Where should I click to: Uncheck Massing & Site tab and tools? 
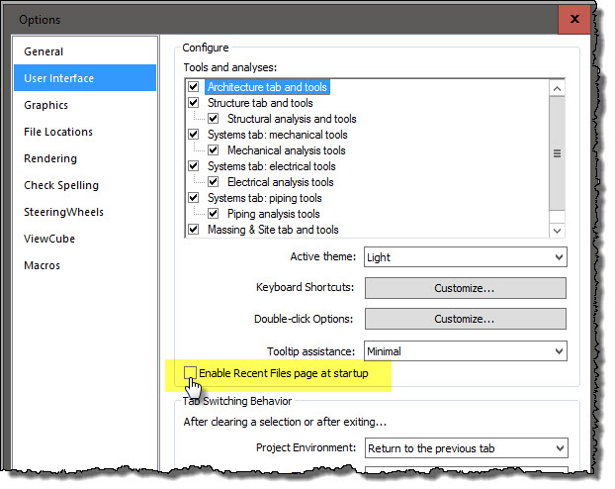(x=194, y=230)
